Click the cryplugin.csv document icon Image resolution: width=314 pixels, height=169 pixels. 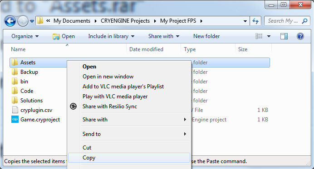click(x=15, y=110)
